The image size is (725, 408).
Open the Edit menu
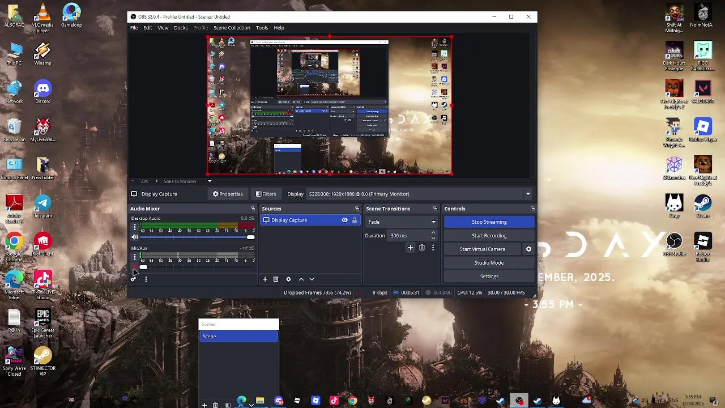point(148,28)
